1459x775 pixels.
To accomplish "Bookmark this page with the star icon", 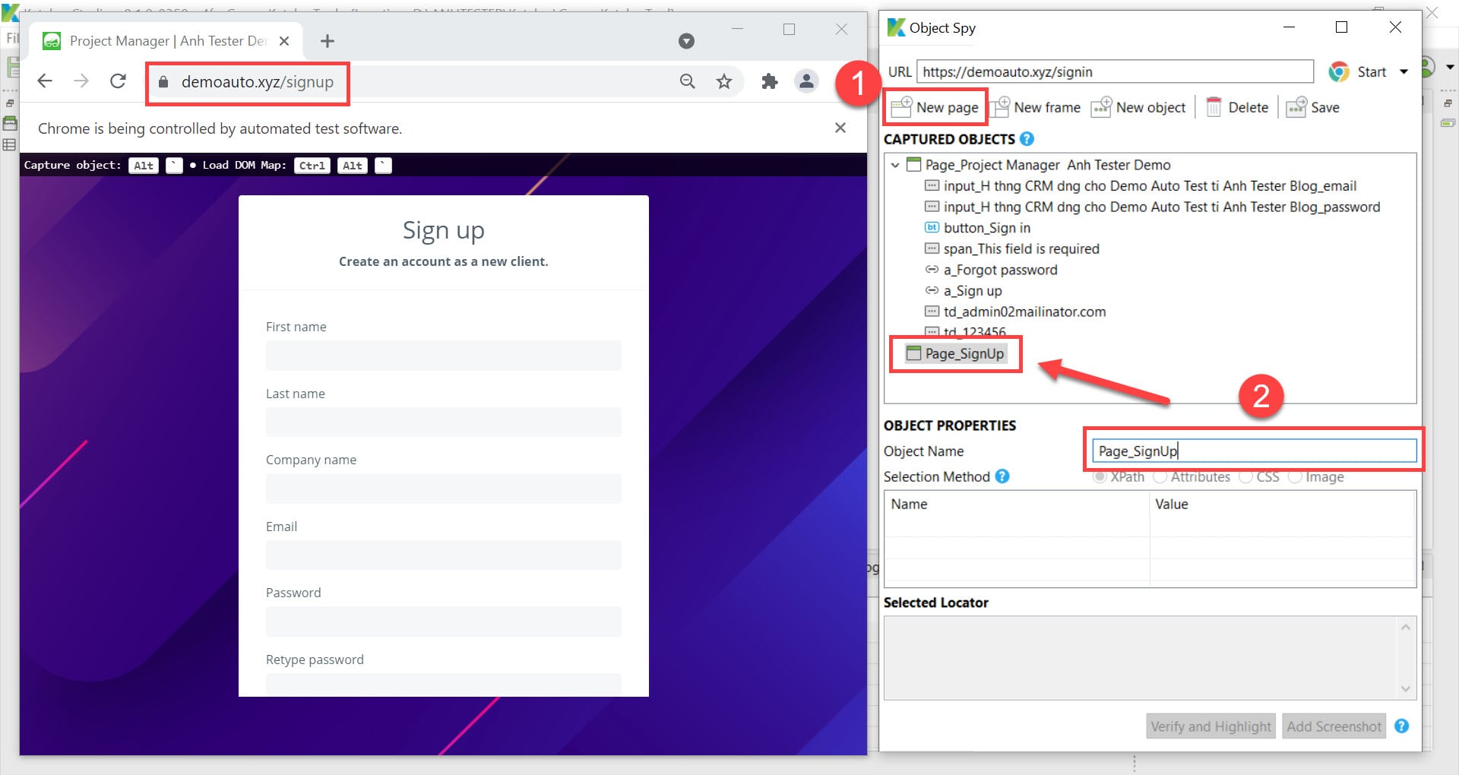I will pyautogui.click(x=724, y=81).
